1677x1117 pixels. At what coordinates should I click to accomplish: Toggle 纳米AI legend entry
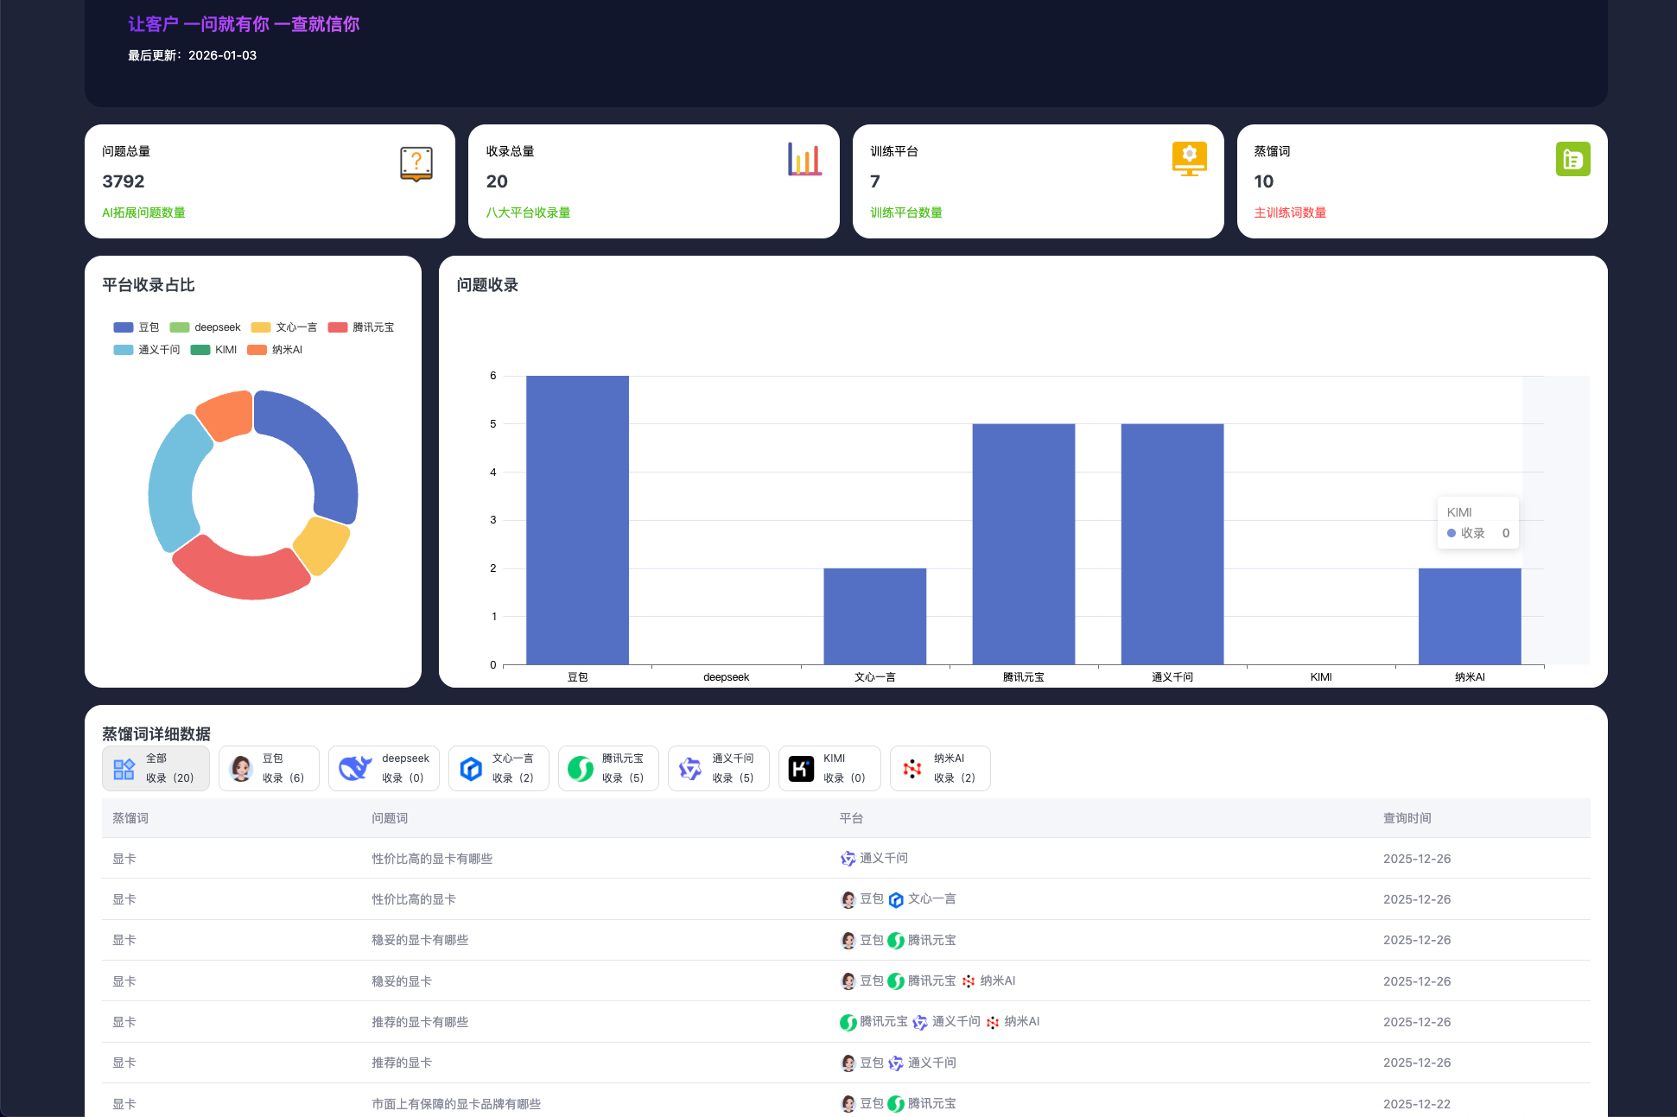(x=275, y=350)
